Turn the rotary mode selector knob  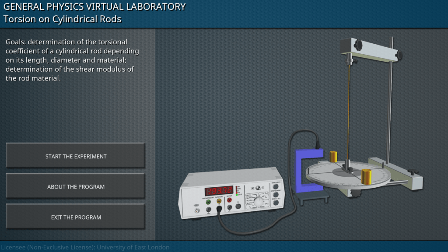pyautogui.click(x=259, y=201)
